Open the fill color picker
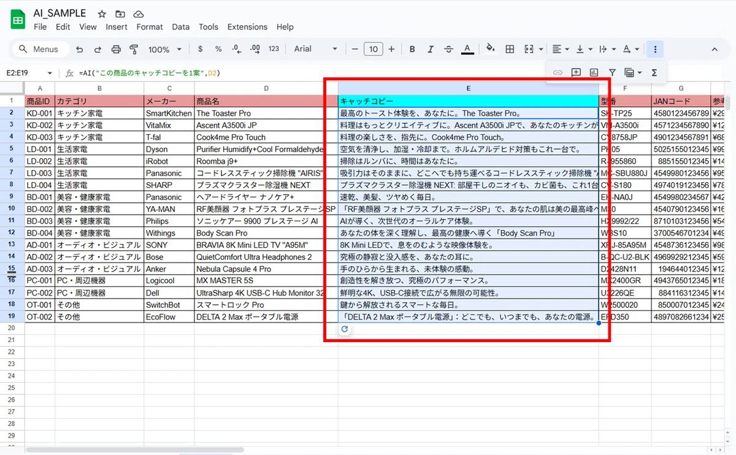 490,49
